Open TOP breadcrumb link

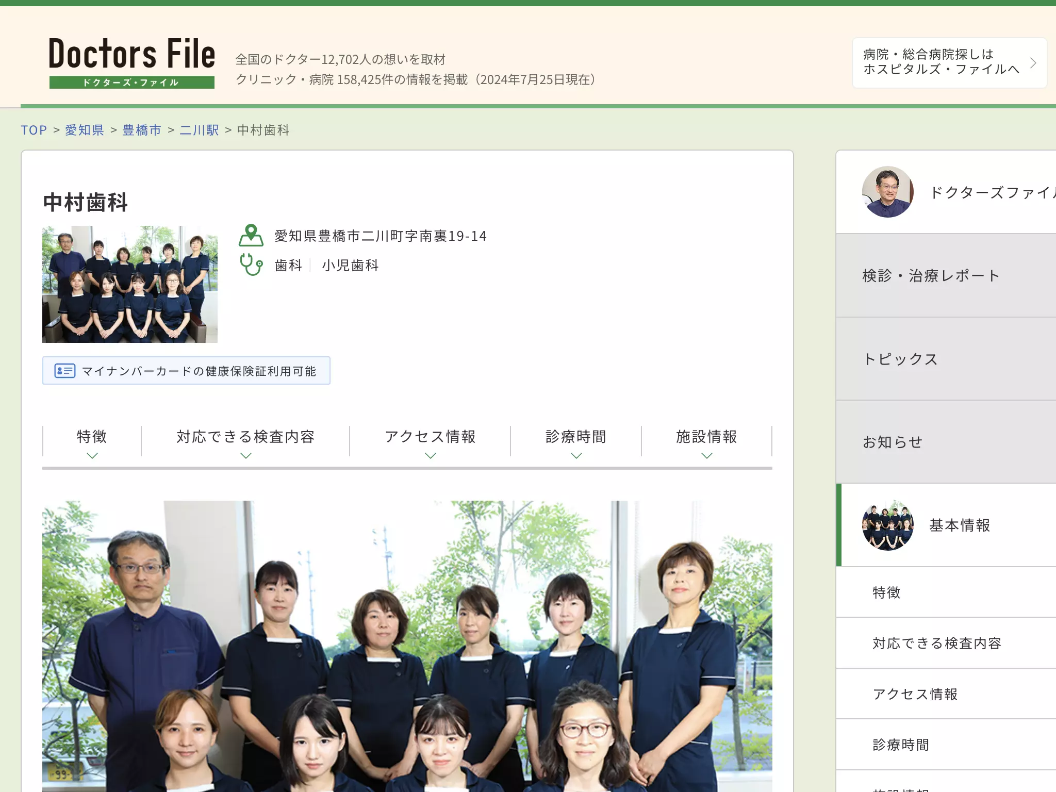click(x=34, y=130)
